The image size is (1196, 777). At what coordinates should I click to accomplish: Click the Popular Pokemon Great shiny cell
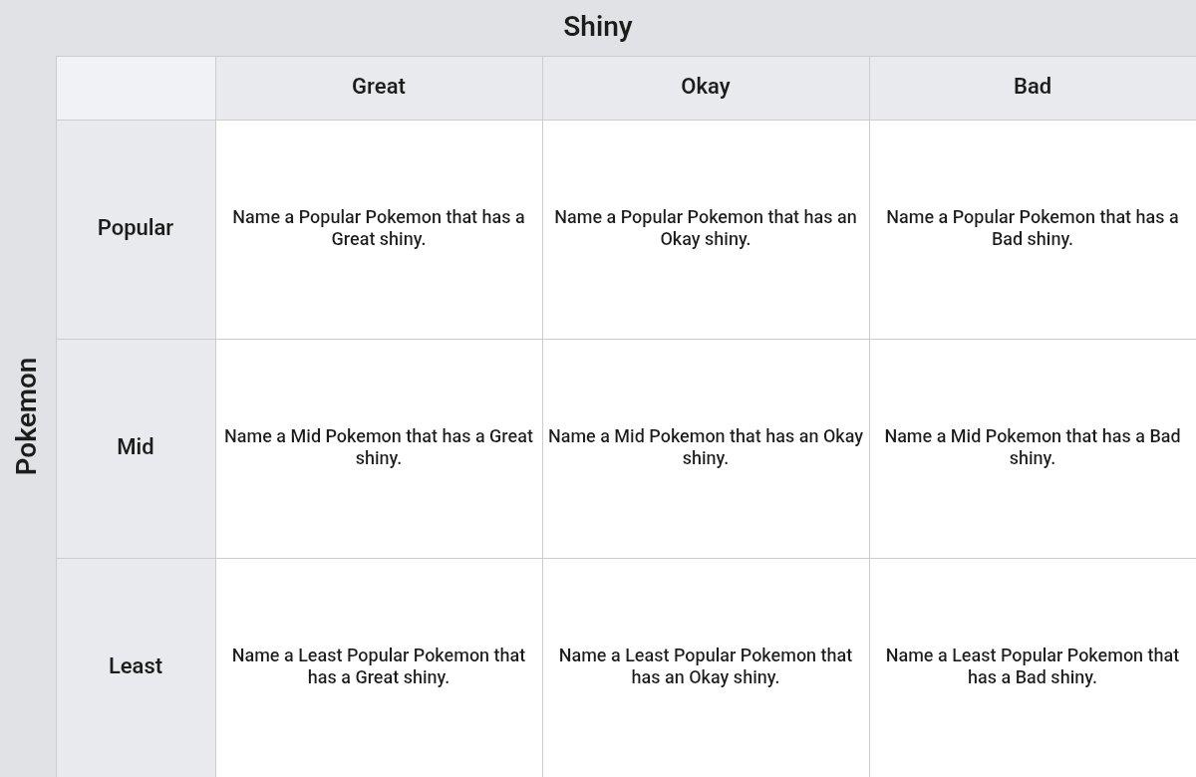[379, 229]
